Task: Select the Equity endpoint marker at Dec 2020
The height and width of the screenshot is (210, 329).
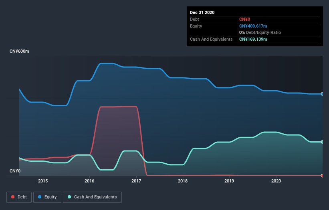Action: click(x=322, y=94)
